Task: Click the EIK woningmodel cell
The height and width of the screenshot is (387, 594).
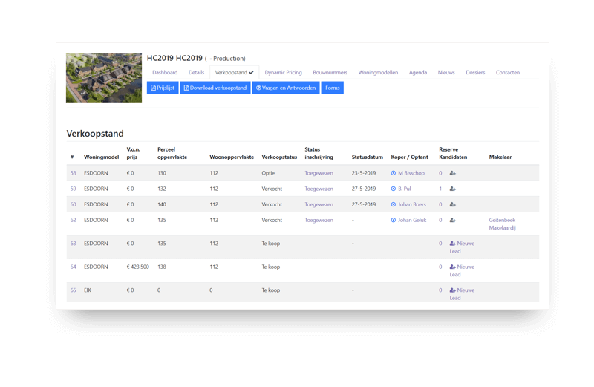Action: coord(88,290)
